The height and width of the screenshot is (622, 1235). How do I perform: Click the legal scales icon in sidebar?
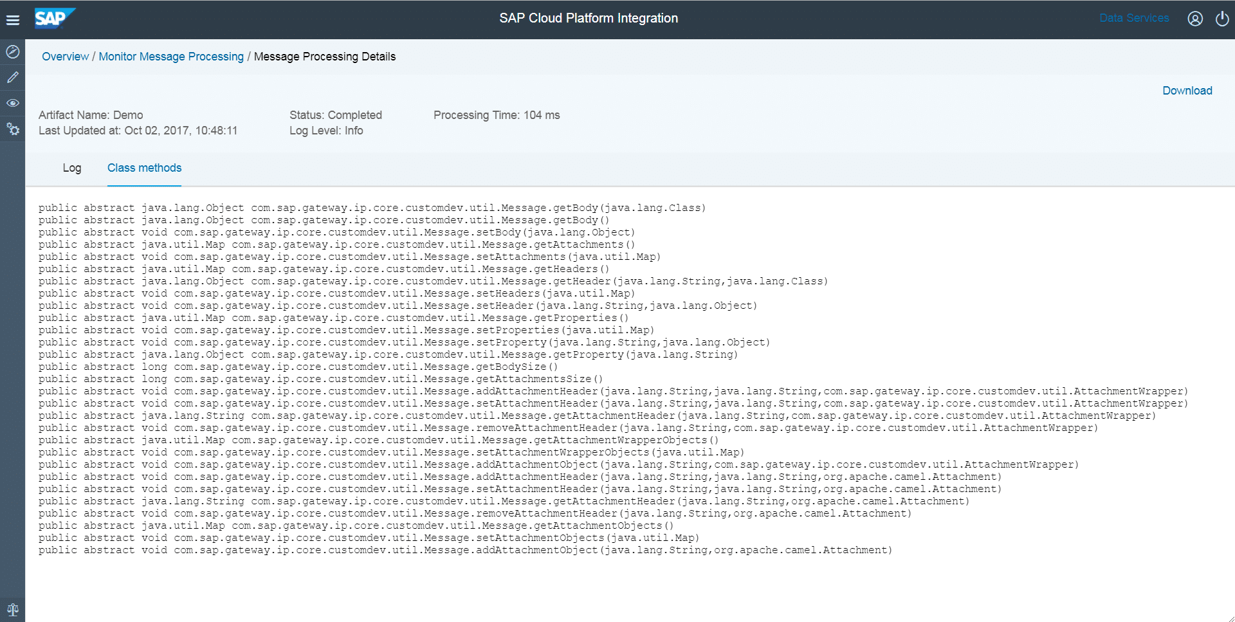point(13,609)
